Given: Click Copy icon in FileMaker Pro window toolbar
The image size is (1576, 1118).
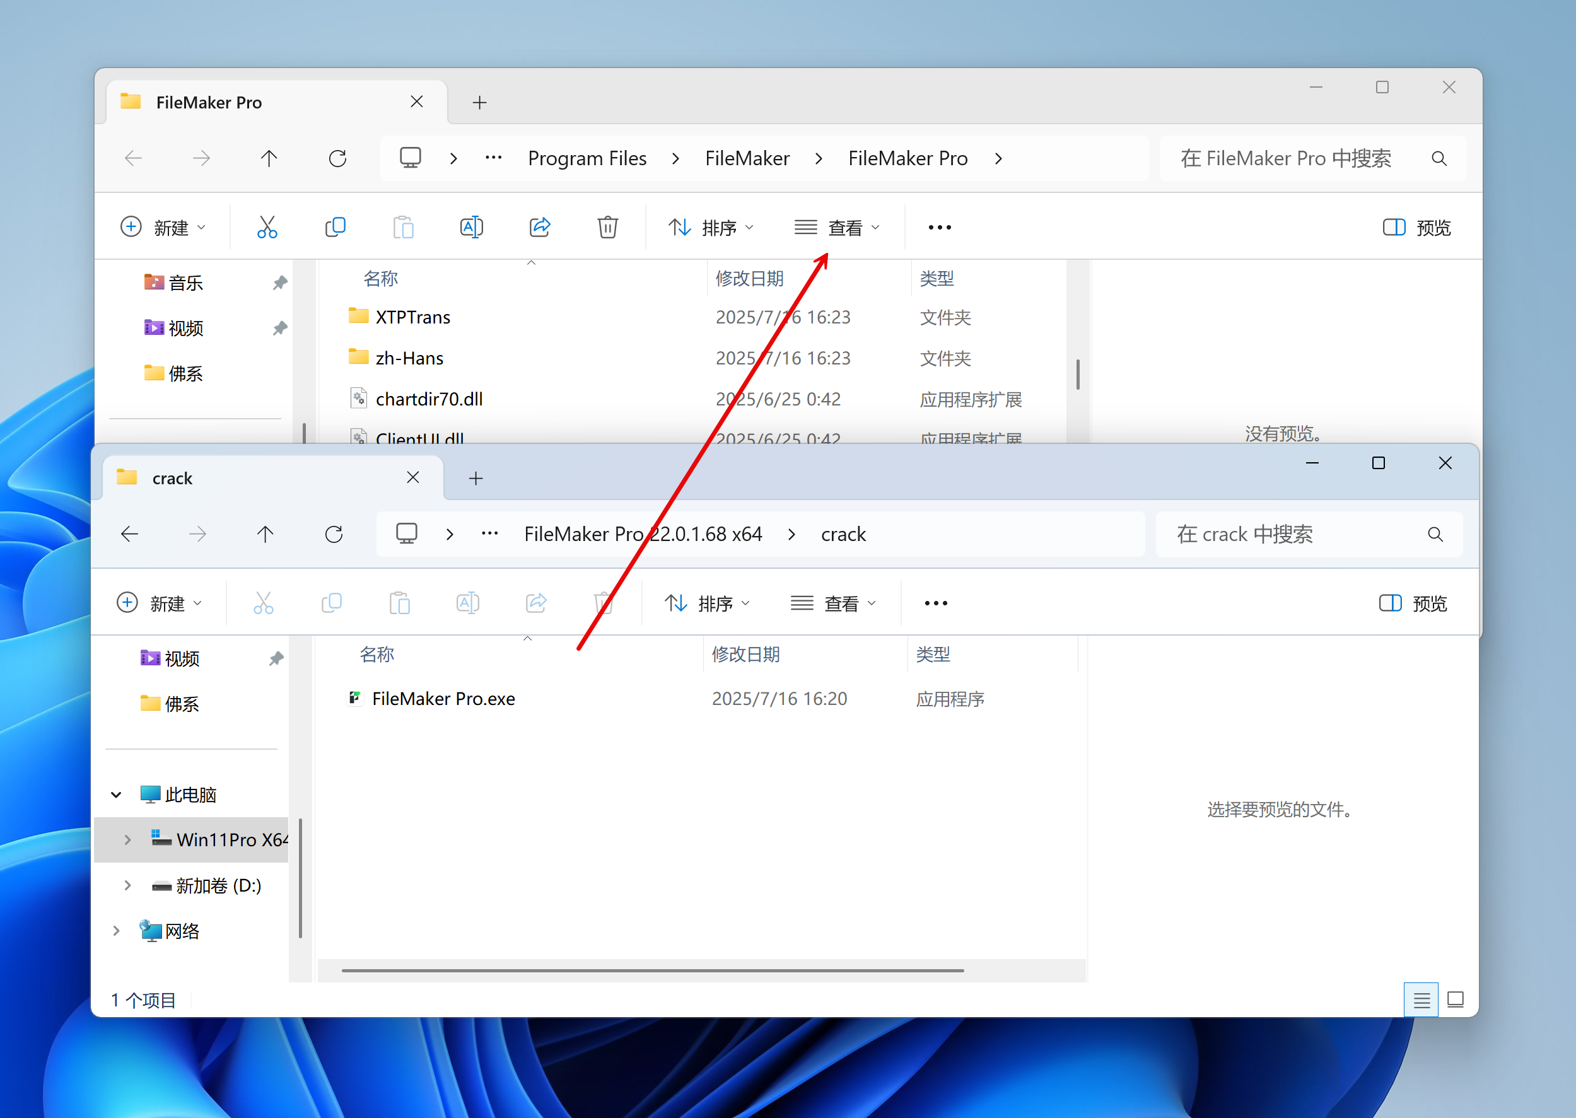Looking at the screenshot, I should pos(335,227).
